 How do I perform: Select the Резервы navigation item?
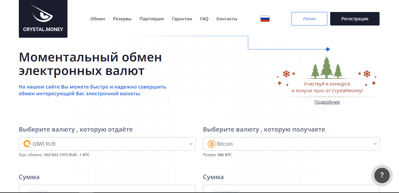tap(122, 18)
